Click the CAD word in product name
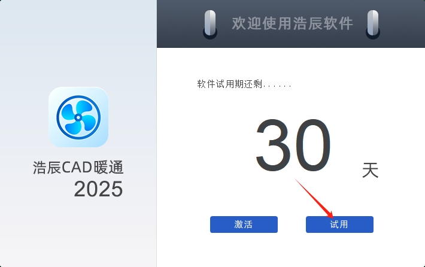The image size is (425, 267). (77, 167)
